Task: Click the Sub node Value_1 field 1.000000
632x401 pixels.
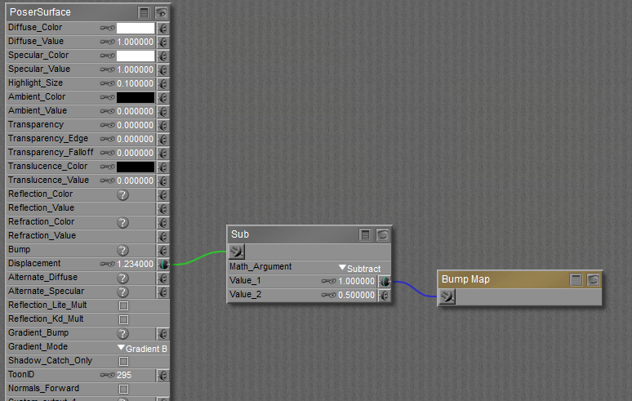Action: (x=357, y=281)
